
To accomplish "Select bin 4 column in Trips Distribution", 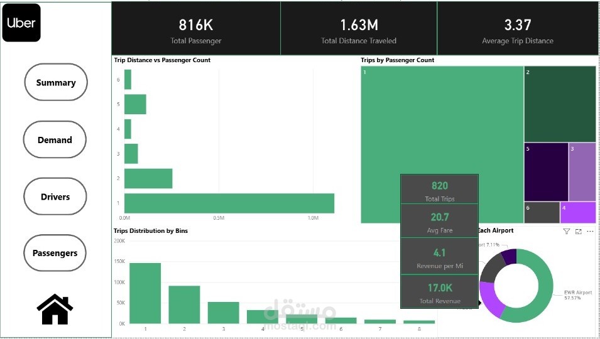I will (263, 317).
